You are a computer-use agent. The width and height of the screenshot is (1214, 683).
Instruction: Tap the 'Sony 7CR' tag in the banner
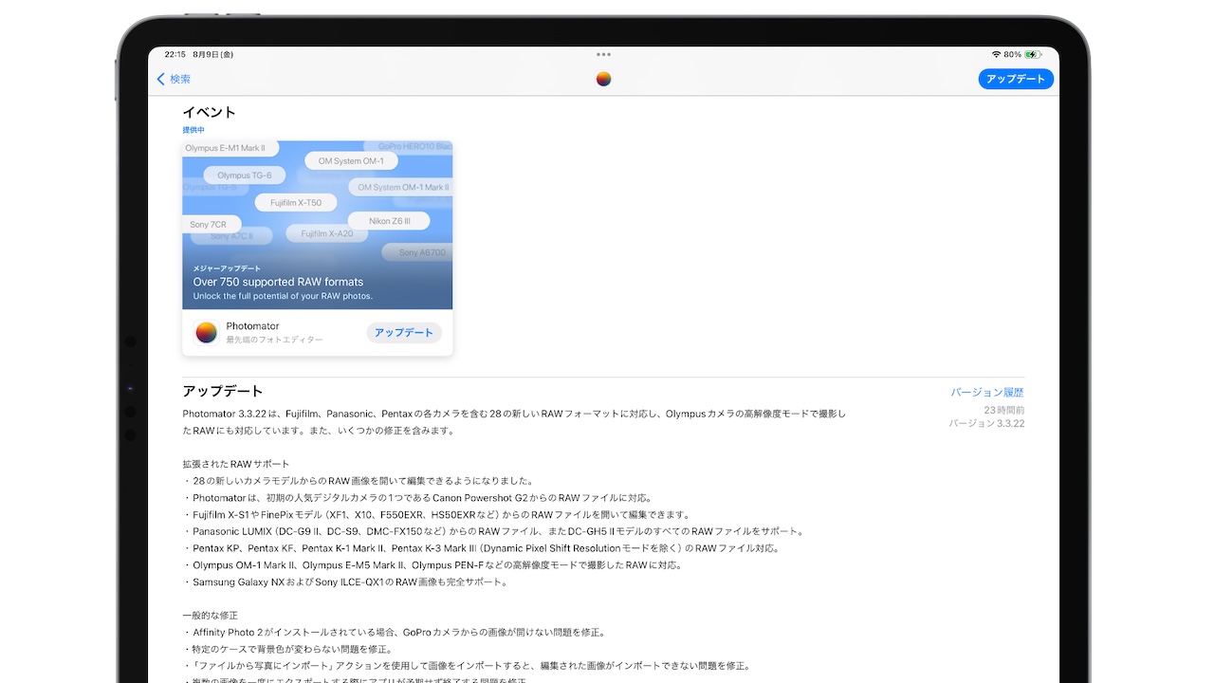211,225
